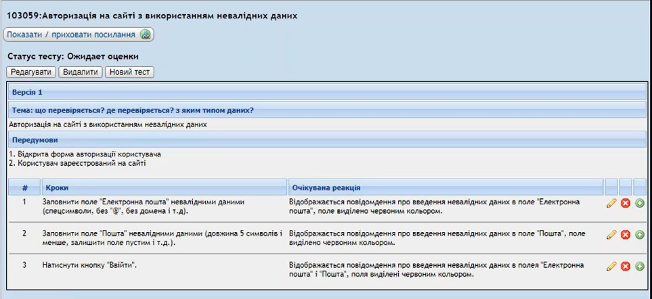Click the 'Редагувати' button

(x=32, y=72)
